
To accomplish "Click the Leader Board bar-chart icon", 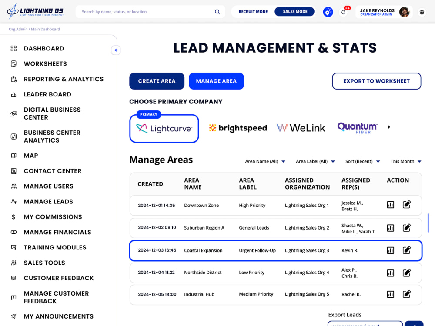I will click(x=13, y=94).
